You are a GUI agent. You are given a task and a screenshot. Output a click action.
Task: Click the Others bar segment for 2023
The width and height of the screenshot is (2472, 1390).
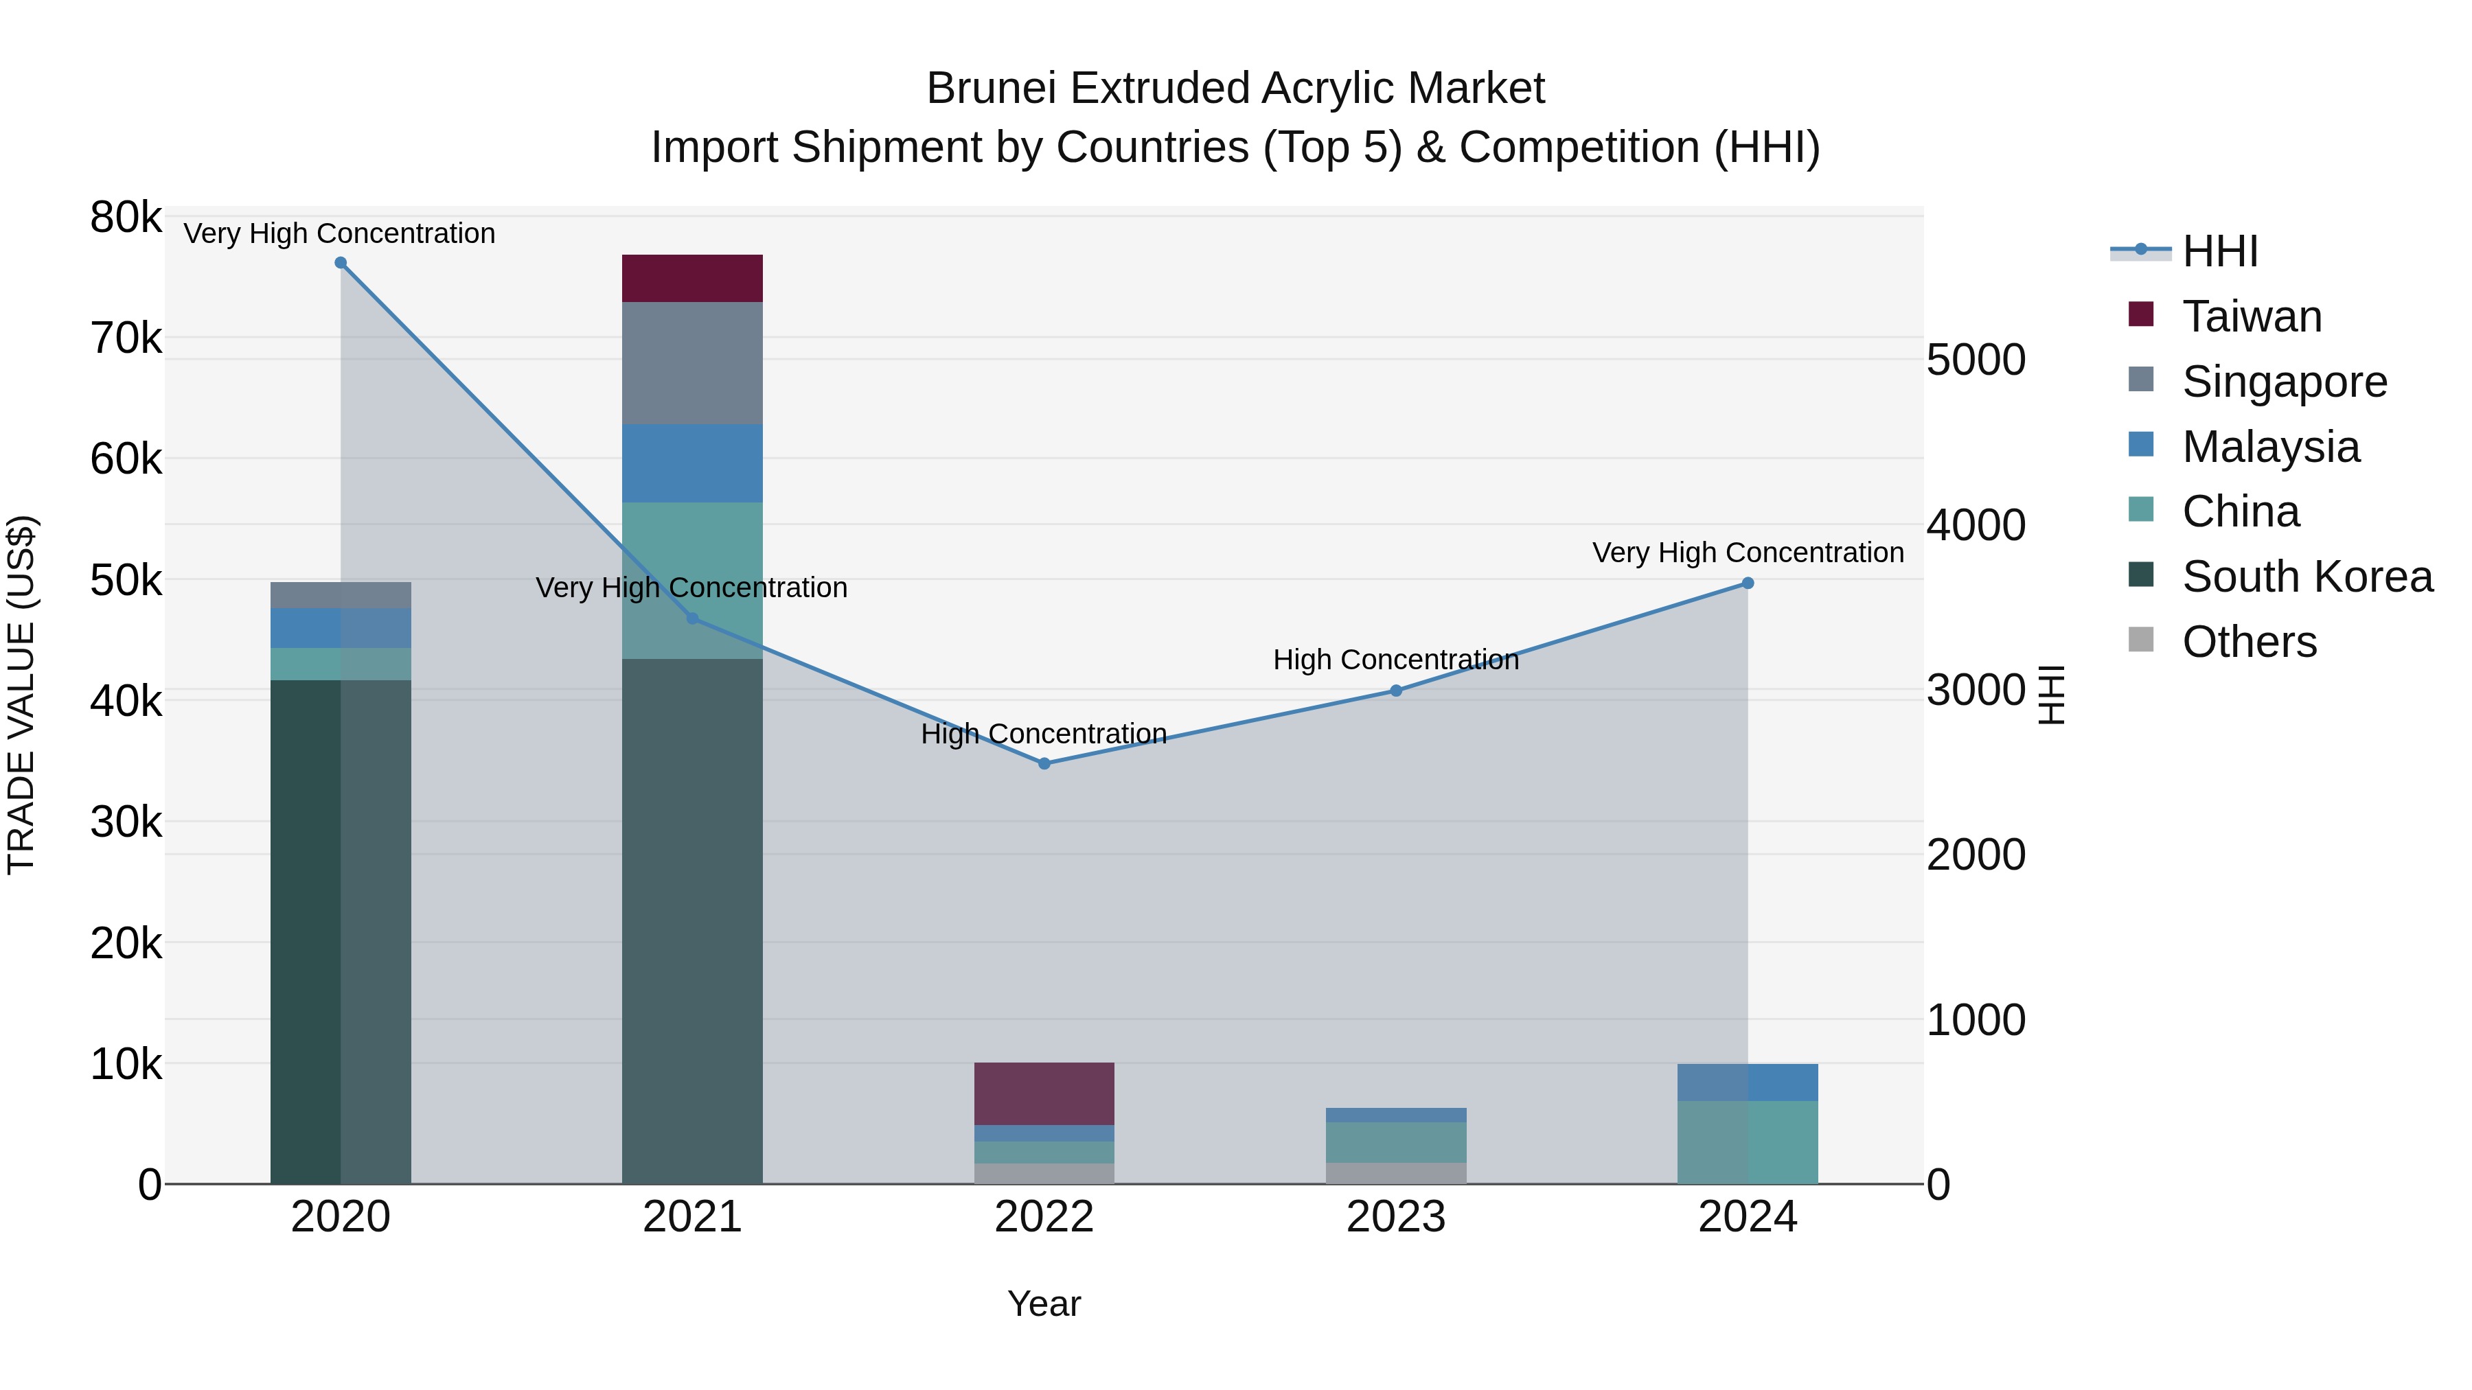click(1396, 1174)
